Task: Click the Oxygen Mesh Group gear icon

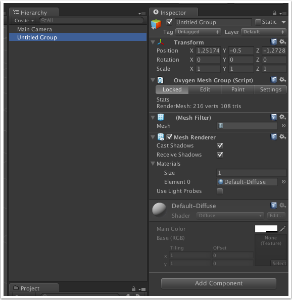Action: point(282,80)
